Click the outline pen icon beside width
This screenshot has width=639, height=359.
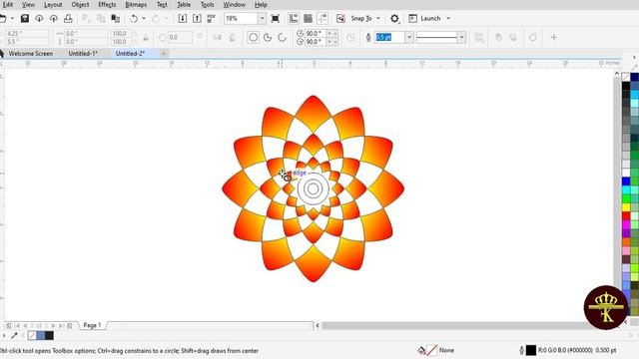(x=368, y=38)
